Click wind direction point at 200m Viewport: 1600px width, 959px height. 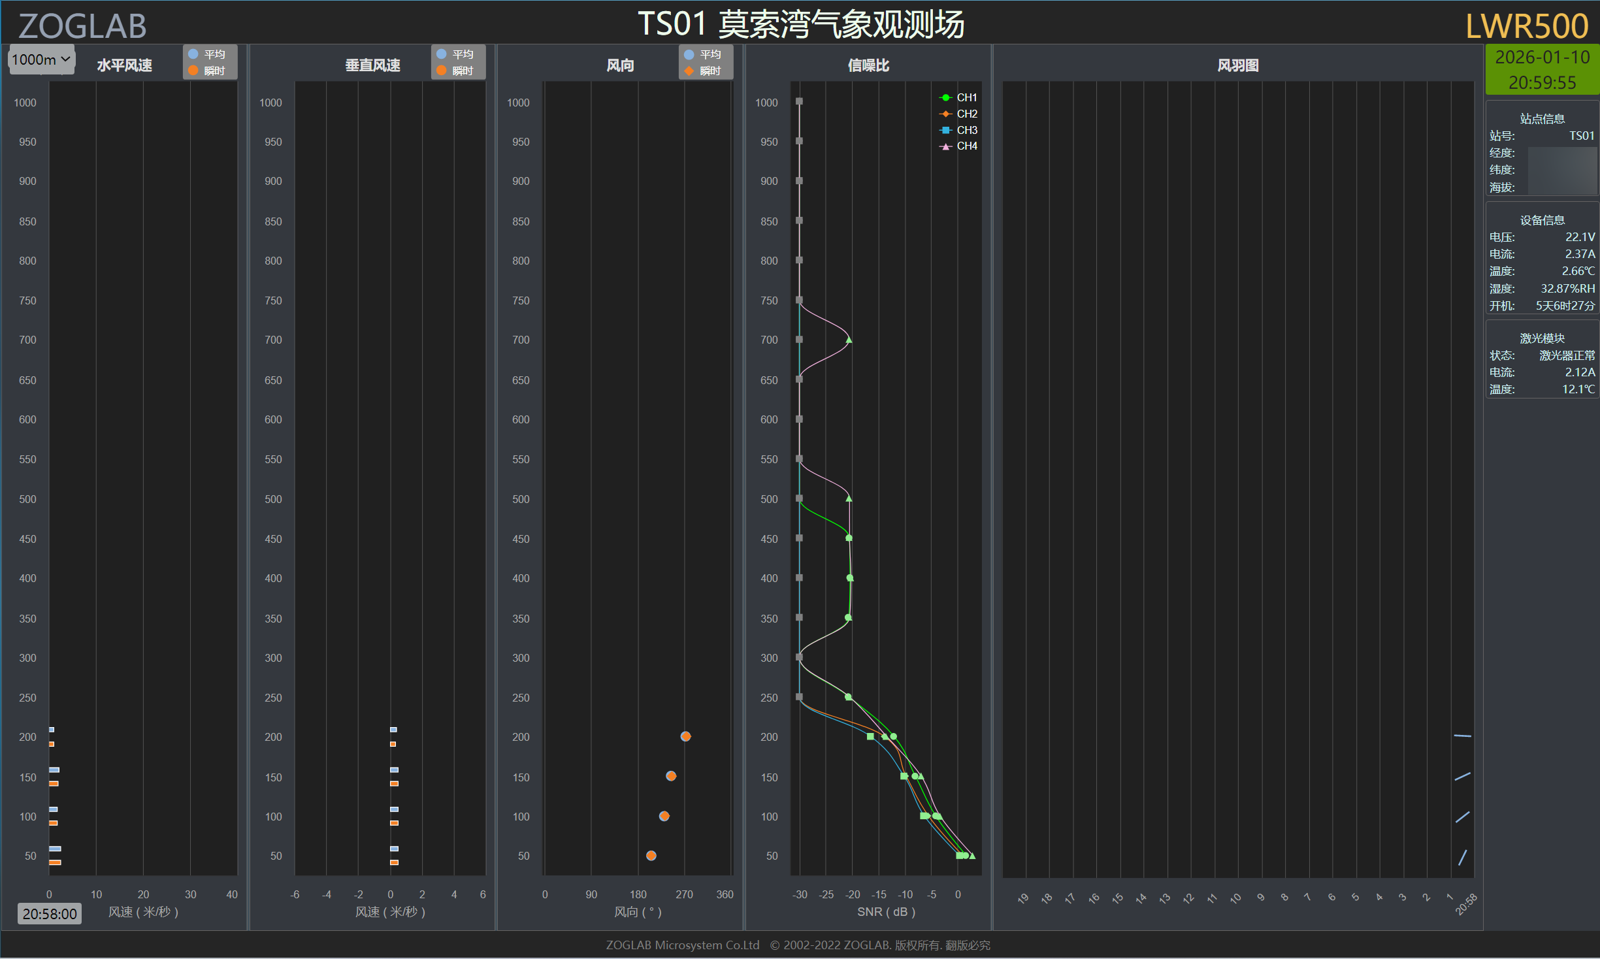click(685, 736)
